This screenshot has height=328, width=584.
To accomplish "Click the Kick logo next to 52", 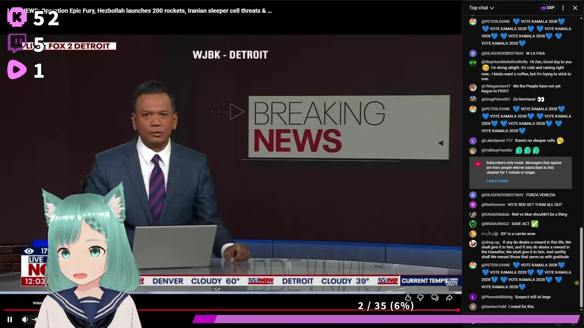I will (x=17, y=17).
